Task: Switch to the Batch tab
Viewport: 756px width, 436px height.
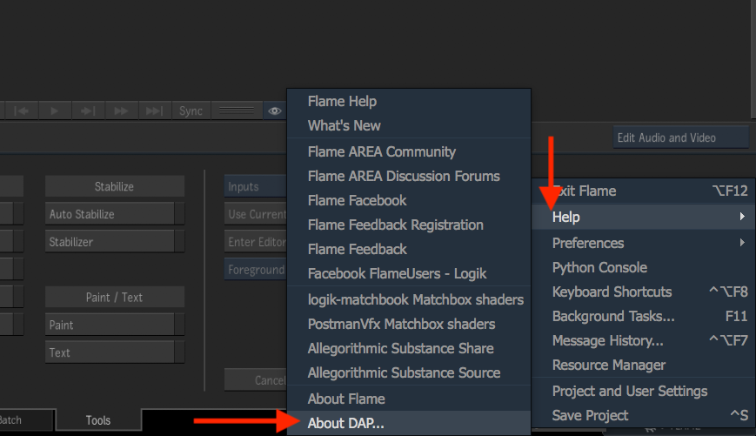Action: pos(26,420)
